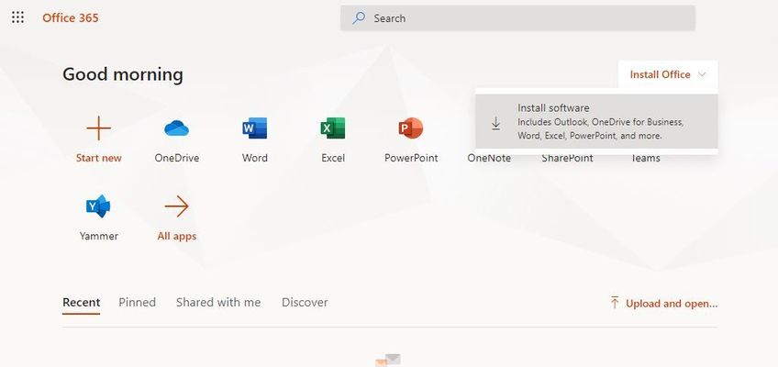Open the OneDrive cloud icon

177,128
